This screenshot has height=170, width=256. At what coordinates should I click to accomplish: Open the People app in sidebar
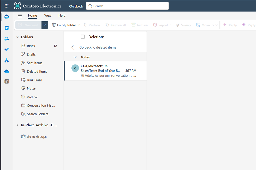[7, 39]
